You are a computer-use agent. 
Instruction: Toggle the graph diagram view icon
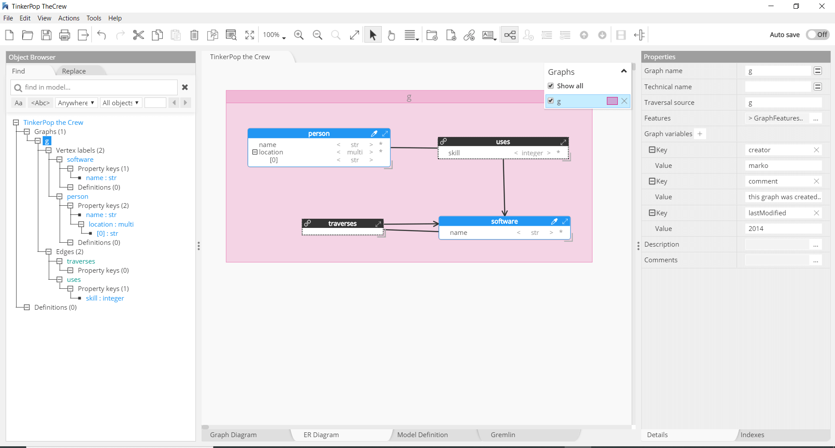coord(510,35)
